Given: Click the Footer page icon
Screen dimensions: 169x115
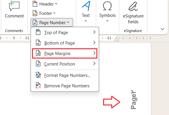Looking at the screenshot, I should tap(35, 13).
